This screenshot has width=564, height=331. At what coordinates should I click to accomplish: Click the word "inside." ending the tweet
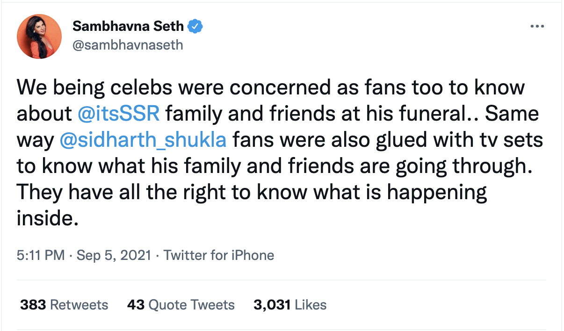click(x=46, y=219)
